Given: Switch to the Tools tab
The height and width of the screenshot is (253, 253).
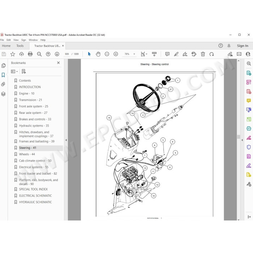Looking at the screenshot, I should click(20, 46).
